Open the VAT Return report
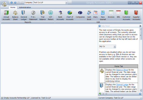 point(51,15)
